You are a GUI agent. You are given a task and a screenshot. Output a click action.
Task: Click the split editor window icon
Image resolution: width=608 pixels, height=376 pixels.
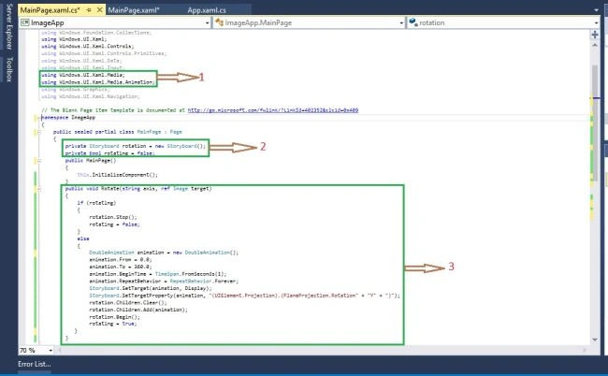click(x=595, y=35)
